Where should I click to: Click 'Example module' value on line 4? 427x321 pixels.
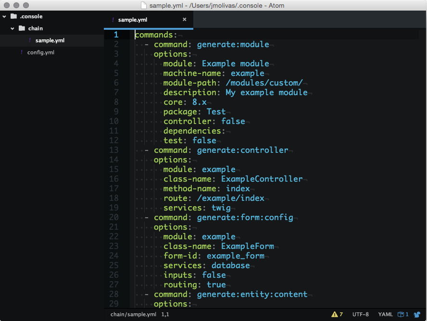236,63
